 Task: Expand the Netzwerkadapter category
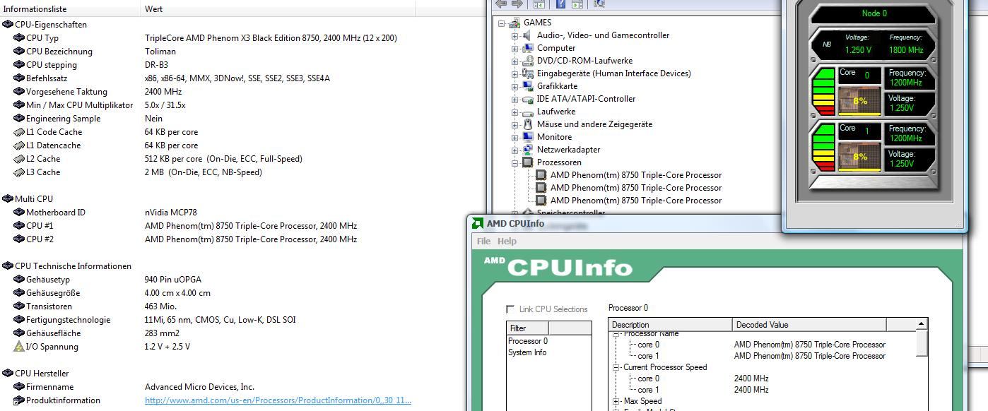tap(514, 150)
